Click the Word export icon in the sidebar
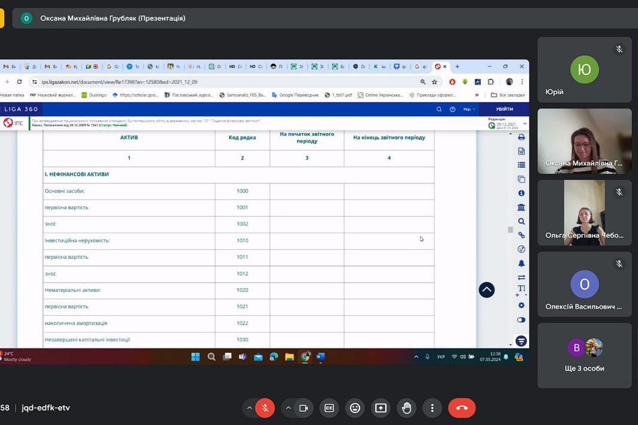This screenshot has height=425, width=638. pyautogui.click(x=521, y=151)
